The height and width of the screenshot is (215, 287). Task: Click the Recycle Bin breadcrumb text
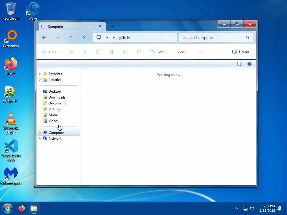[x=123, y=38]
